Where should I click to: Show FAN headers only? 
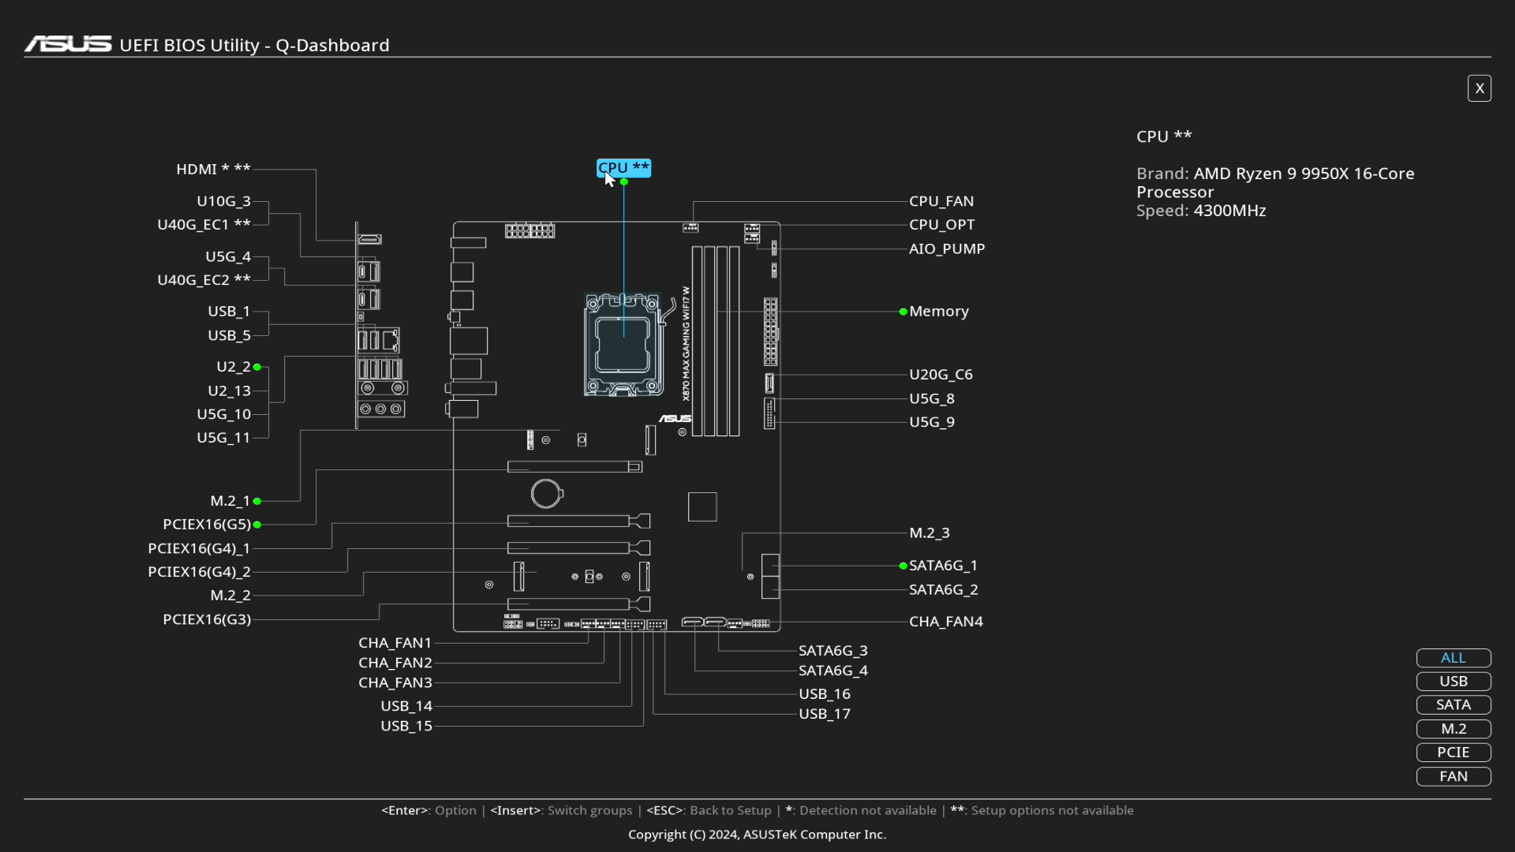[x=1453, y=776]
